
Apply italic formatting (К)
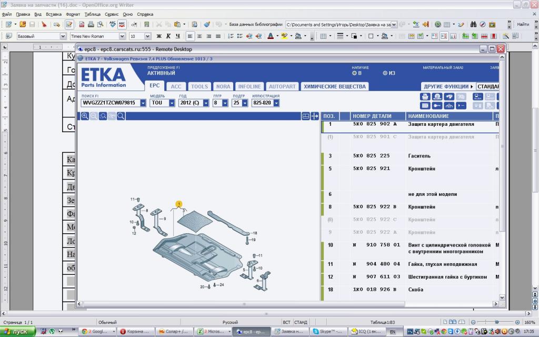[x=168, y=36]
